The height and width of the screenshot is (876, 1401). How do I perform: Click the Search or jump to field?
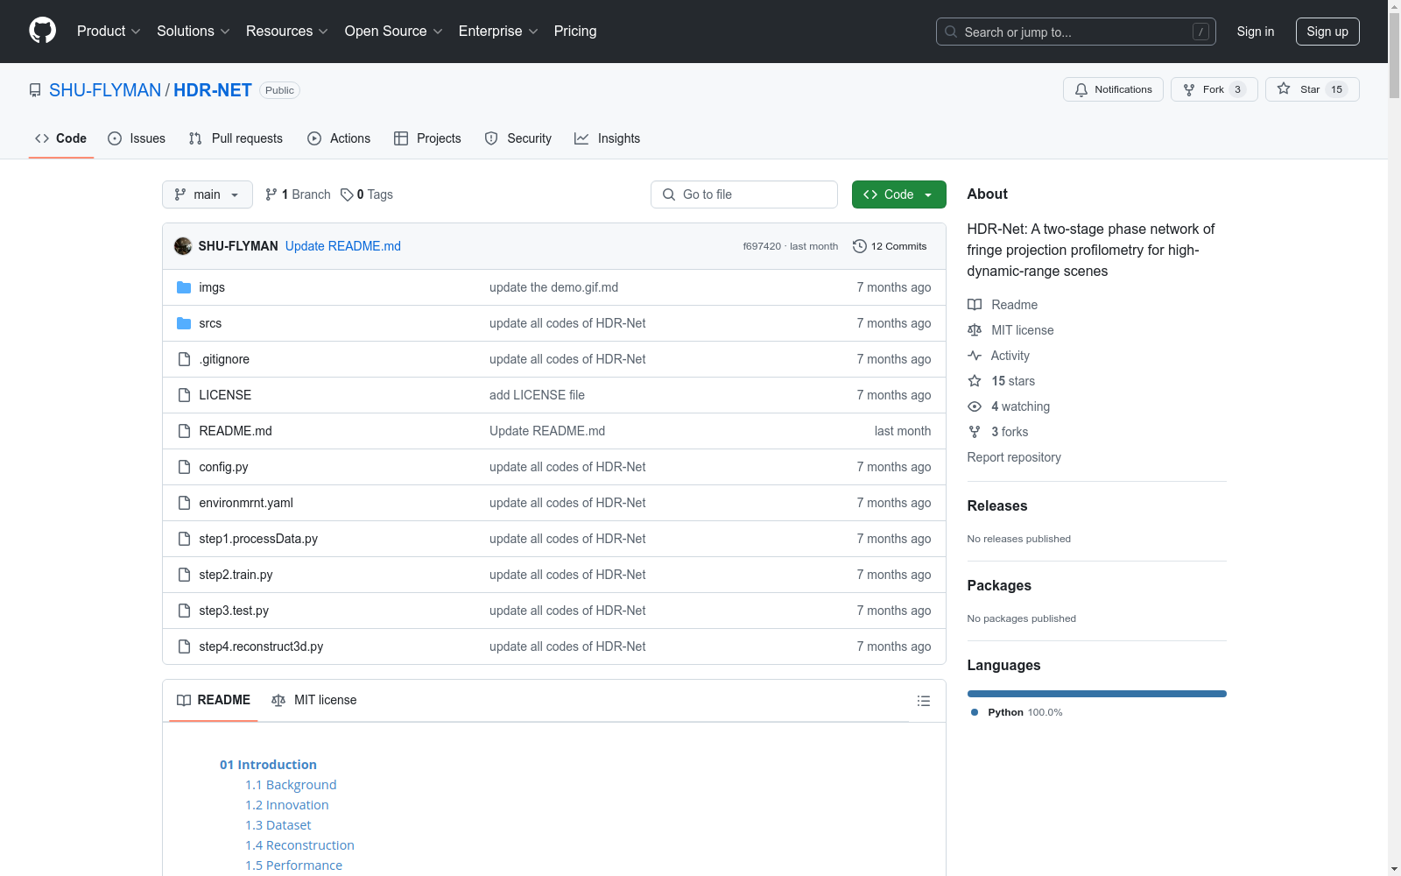tap(1076, 32)
